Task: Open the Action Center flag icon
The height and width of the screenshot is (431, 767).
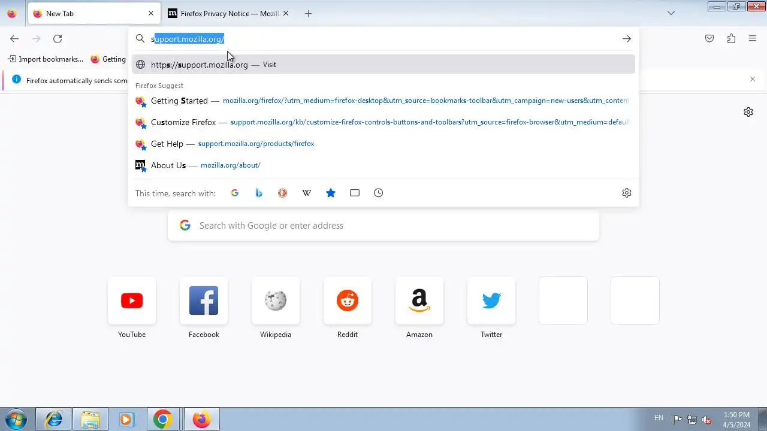Action: pyautogui.click(x=677, y=420)
